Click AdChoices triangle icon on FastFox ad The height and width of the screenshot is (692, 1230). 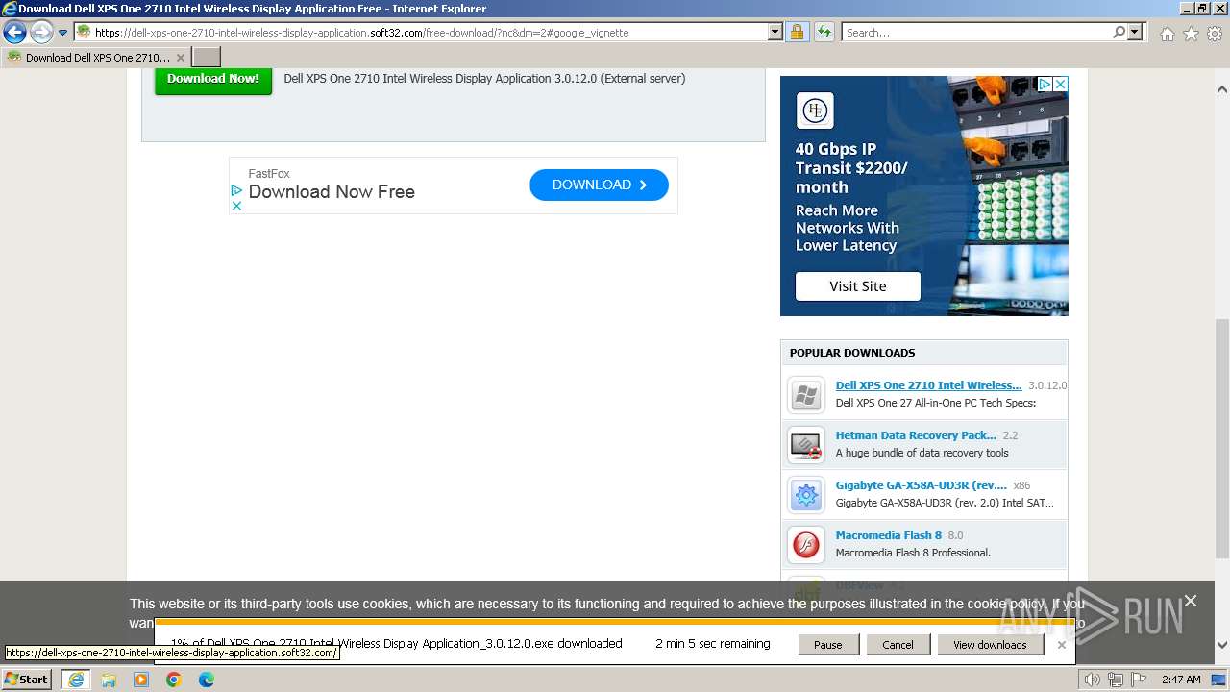236,190
